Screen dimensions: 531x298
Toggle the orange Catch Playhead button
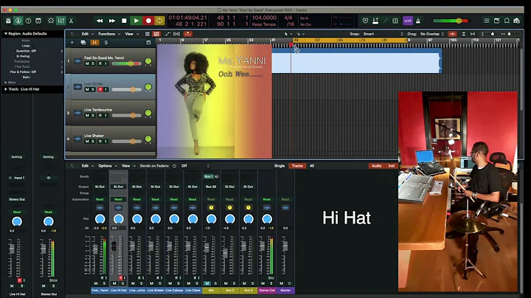187,34
